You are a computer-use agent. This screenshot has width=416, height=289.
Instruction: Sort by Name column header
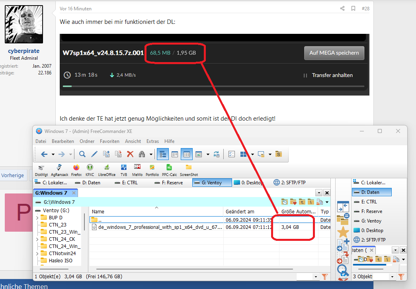[156, 211]
